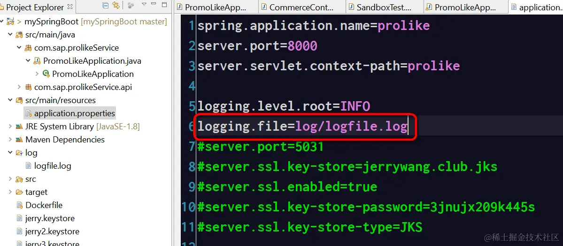Image resolution: width=563 pixels, height=246 pixels.
Task: Click the src/main/resources folder icon
Action: [19, 100]
